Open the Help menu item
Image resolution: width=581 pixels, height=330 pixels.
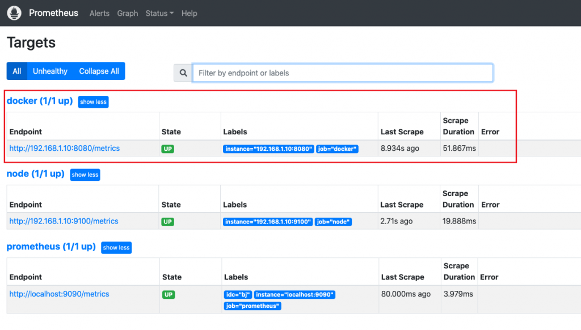[x=189, y=14]
